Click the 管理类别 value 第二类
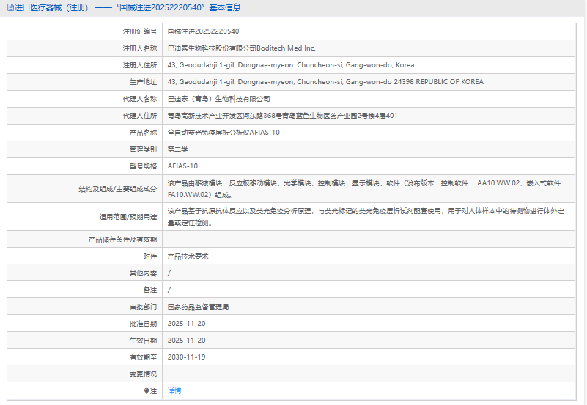The height and width of the screenshot is (405, 587). coord(178,149)
